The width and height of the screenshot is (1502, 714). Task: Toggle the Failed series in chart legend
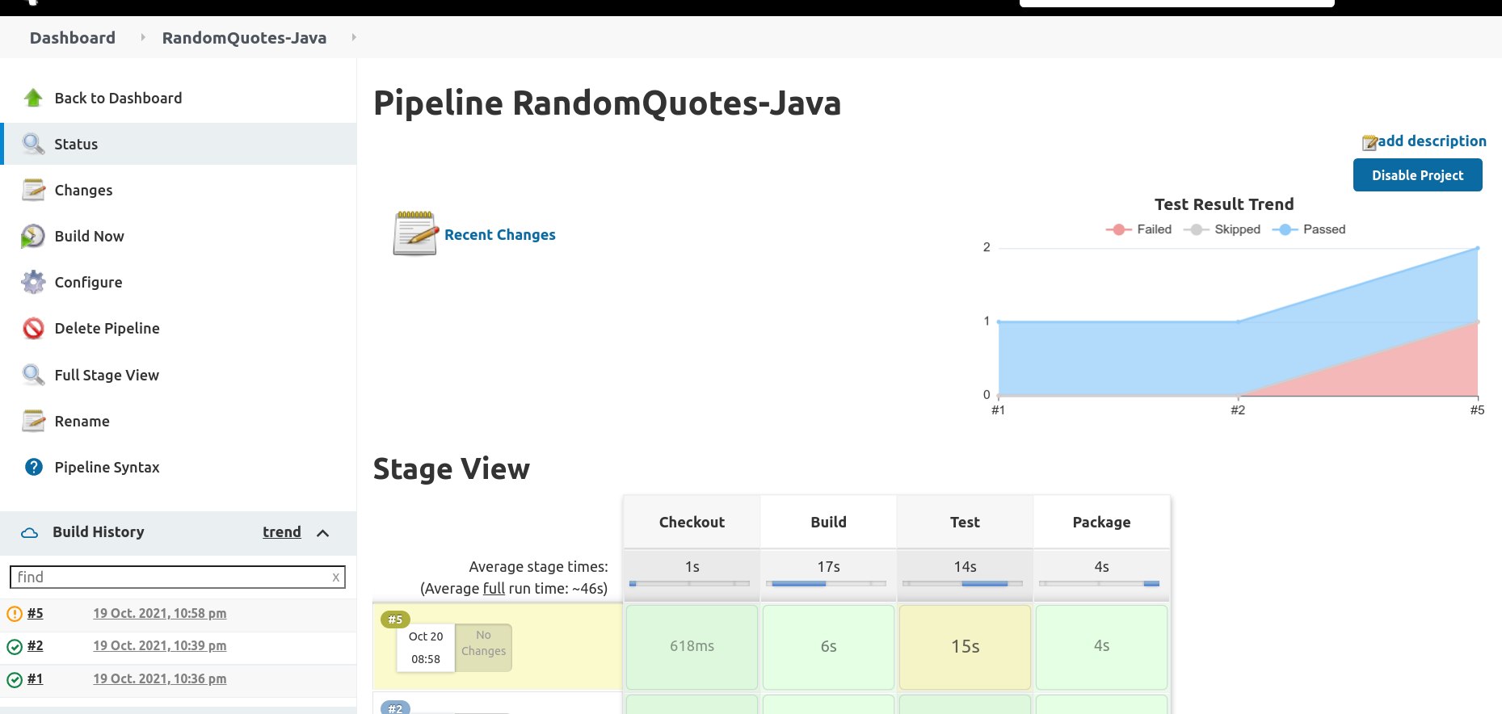[x=1138, y=229]
